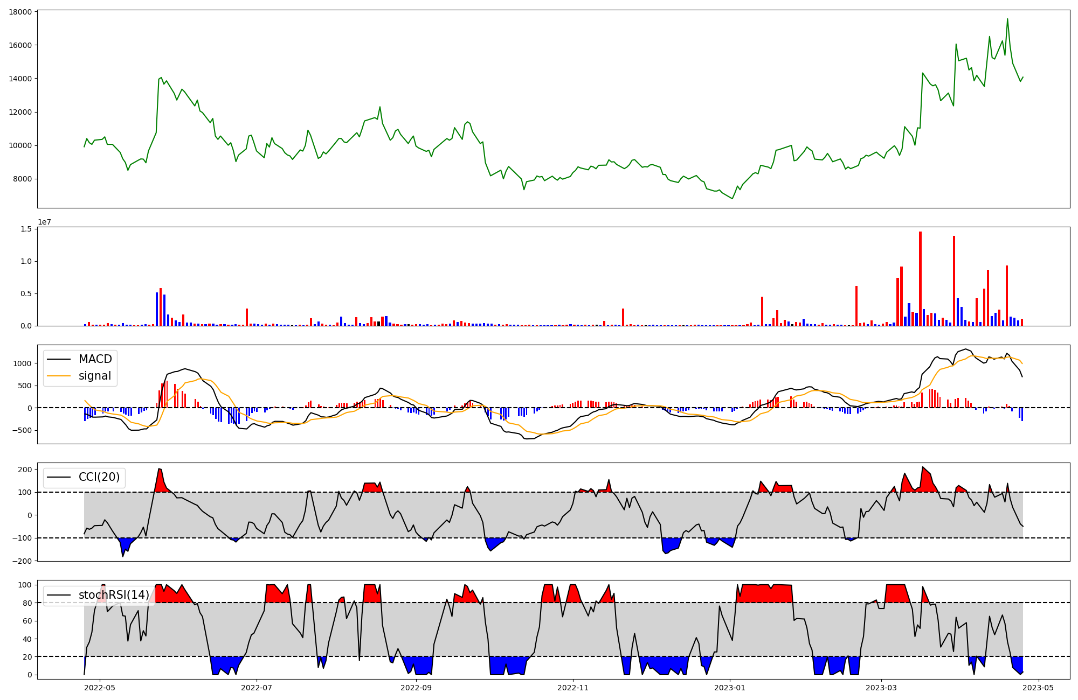Screen dimensions: 1078x700
Task: Click the 2022-07 date label
Action: coord(257,688)
